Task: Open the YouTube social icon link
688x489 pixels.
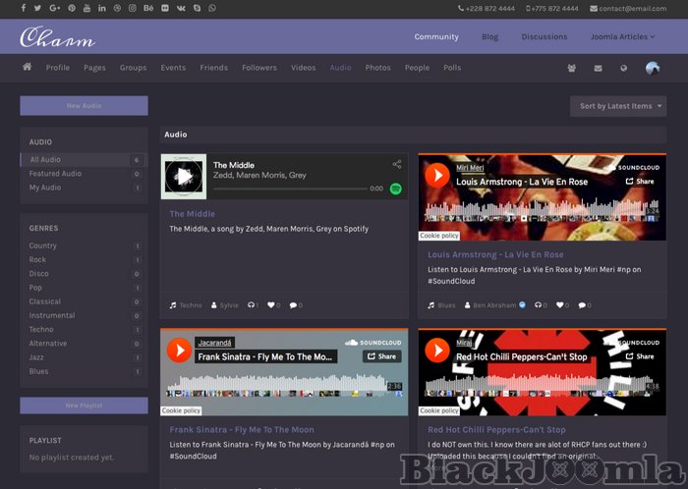Action: pos(86,9)
